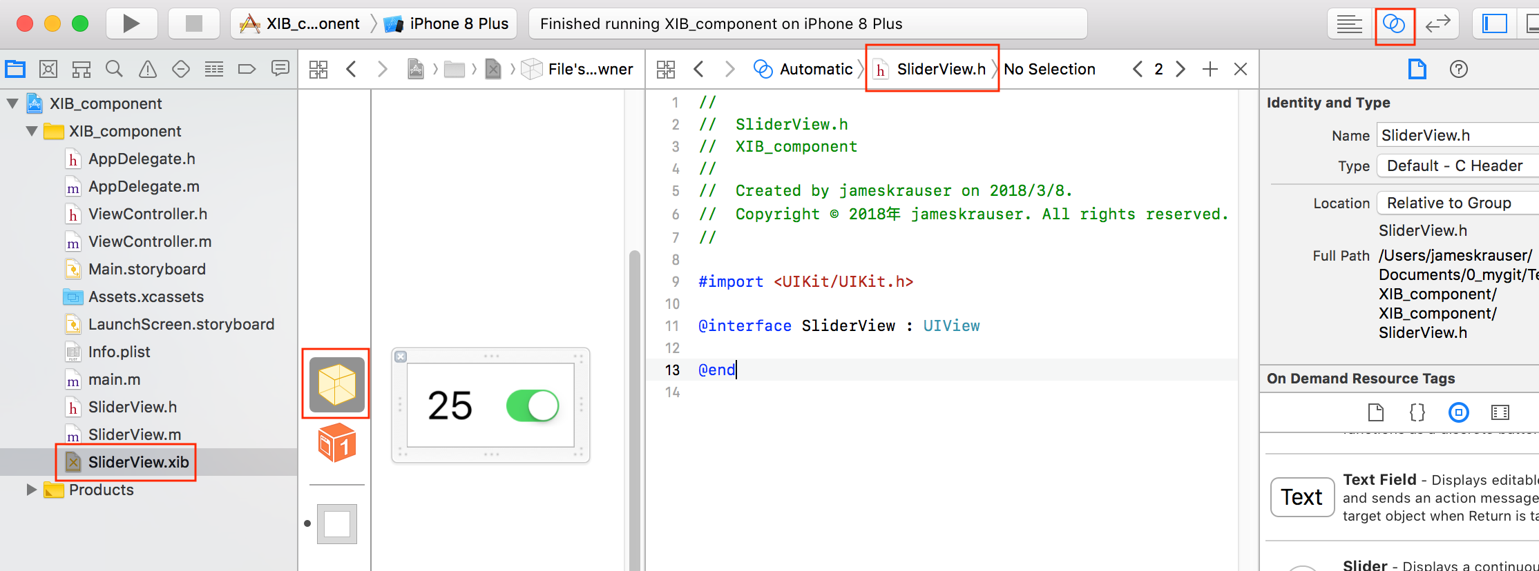Open the Type dropdown Default - C Header

(1457, 166)
